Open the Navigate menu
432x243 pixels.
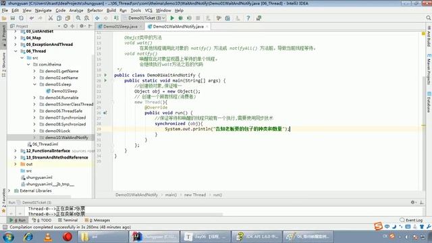[43, 11]
